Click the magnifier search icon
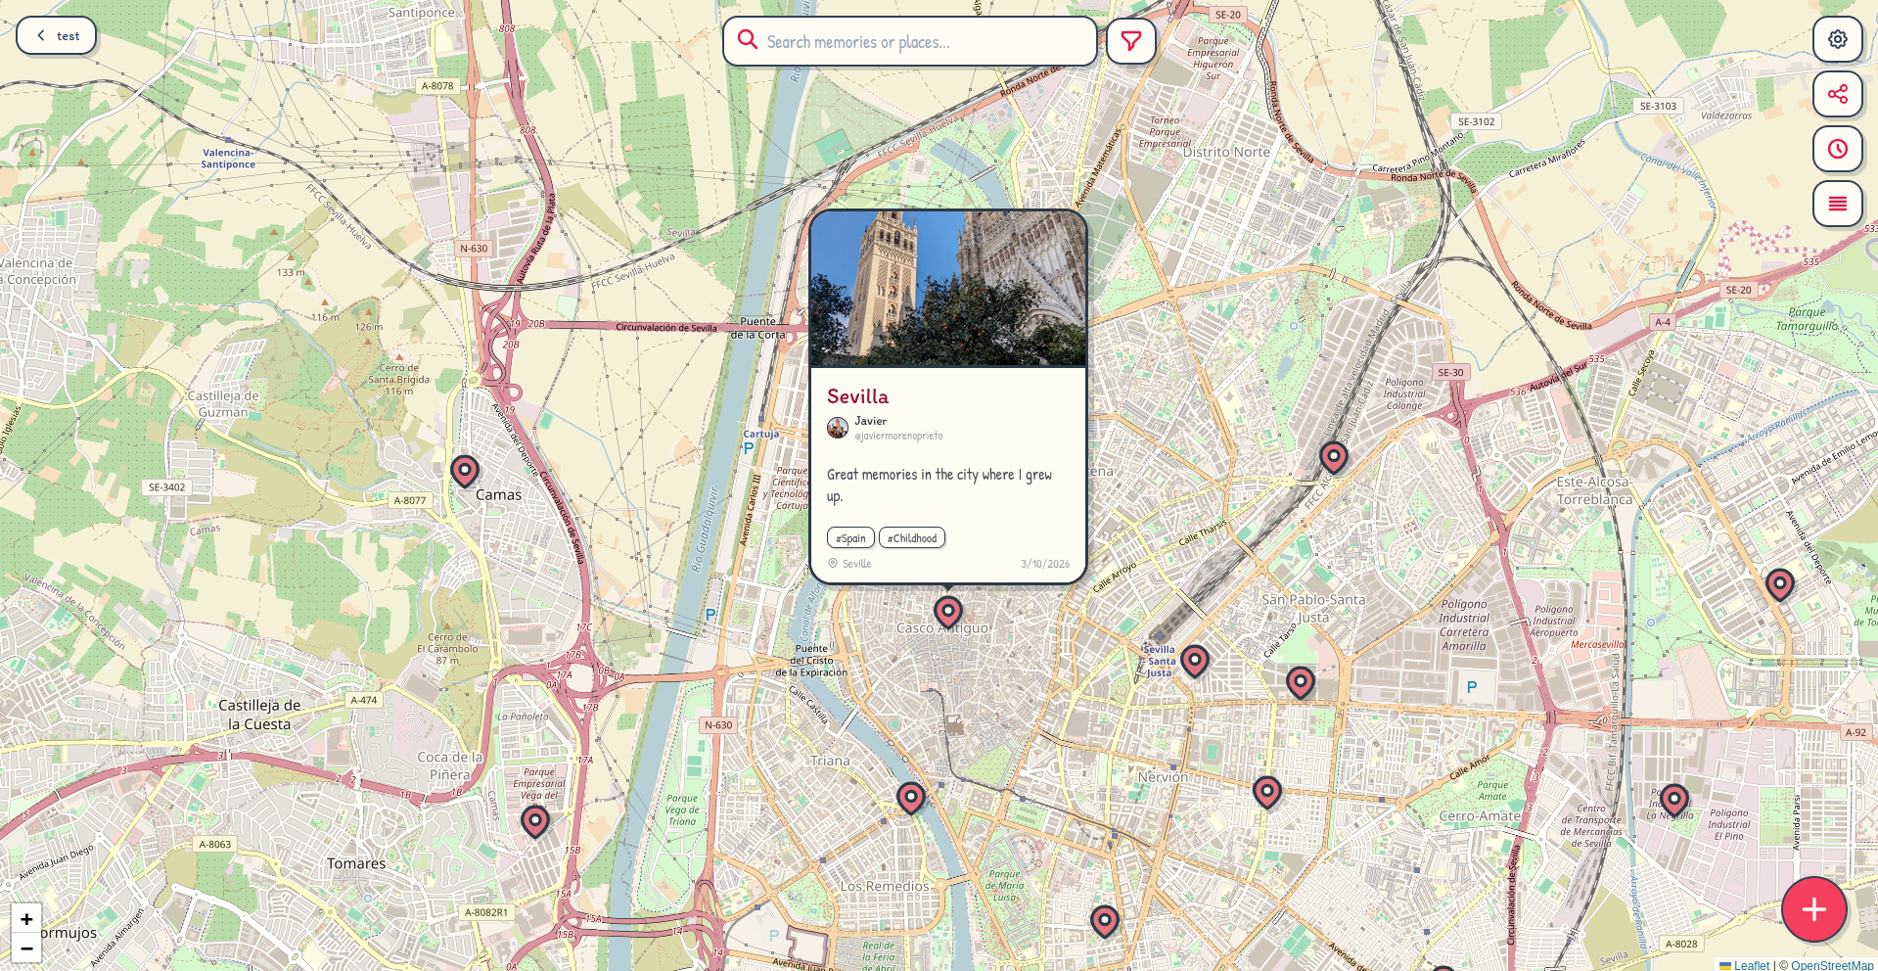This screenshot has width=1878, height=971. click(x=748, y=40)
